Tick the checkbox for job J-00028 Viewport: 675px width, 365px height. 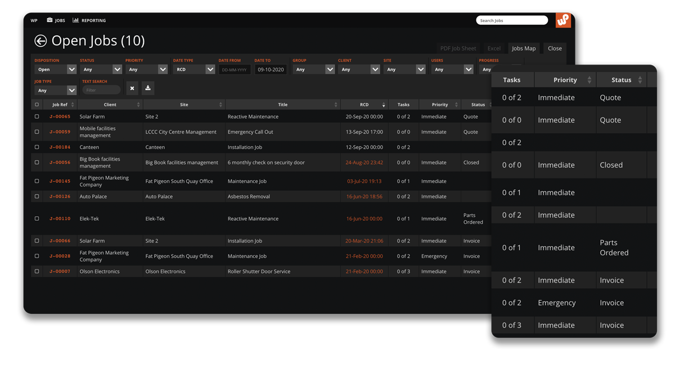pos(37,256)
